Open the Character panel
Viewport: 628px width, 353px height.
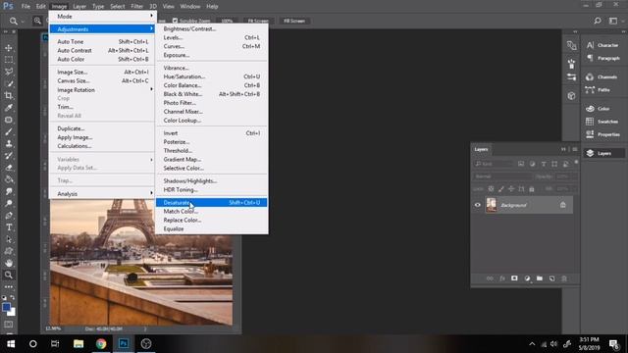(x=602, y=45)
